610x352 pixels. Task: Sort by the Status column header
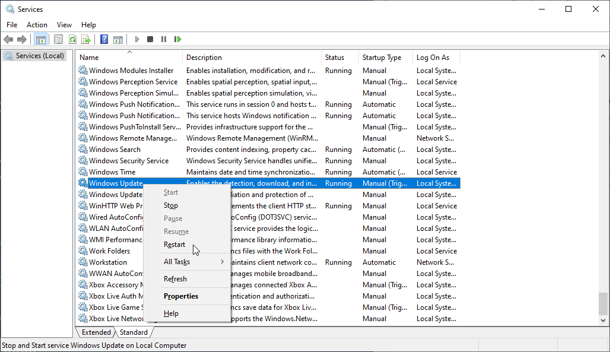[x=339, y=57]
